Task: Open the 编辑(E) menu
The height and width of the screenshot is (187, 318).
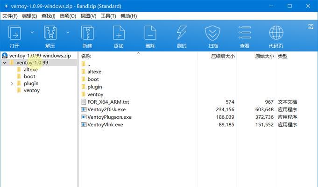Action: coord(29,16)
